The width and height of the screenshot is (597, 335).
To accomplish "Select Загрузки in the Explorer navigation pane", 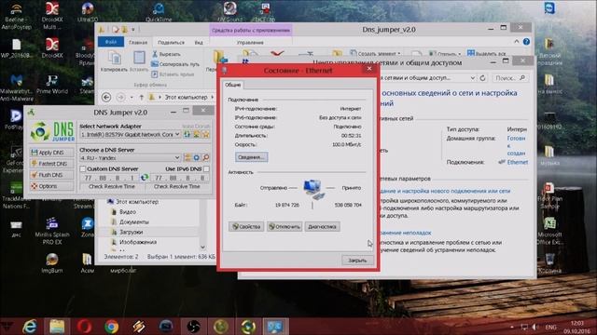I will [131, 232].
